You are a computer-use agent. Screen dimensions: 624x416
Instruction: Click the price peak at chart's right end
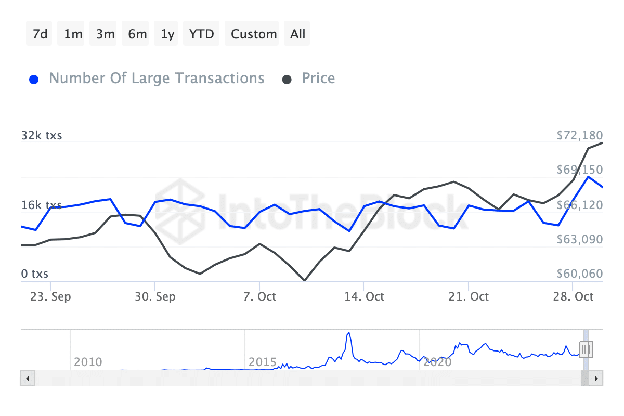602,143
